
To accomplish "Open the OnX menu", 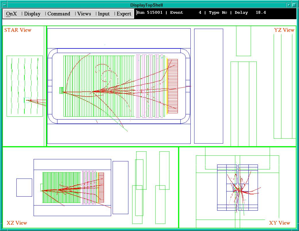I will pyautogui.click(x=11, y=14).
